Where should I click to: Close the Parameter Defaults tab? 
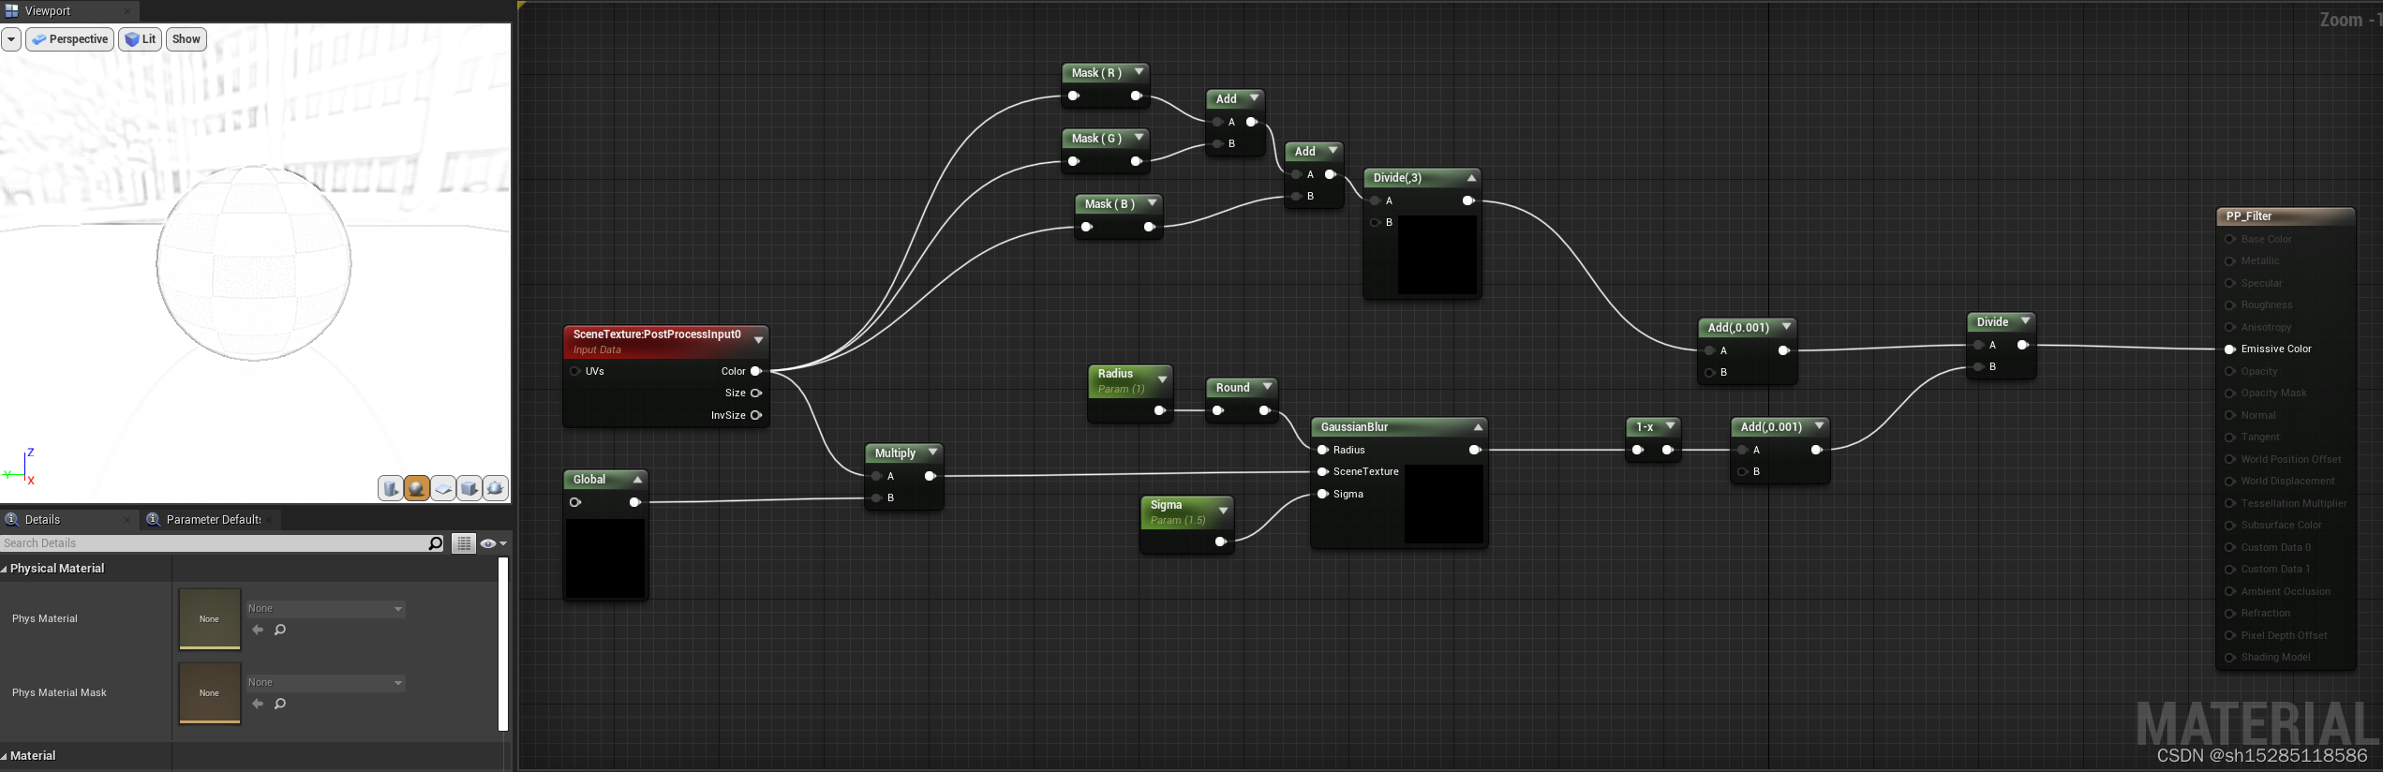[x=269, y=520]
